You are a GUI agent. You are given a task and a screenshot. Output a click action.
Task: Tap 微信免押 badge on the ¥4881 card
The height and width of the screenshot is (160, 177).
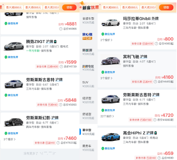coord(11,23)
